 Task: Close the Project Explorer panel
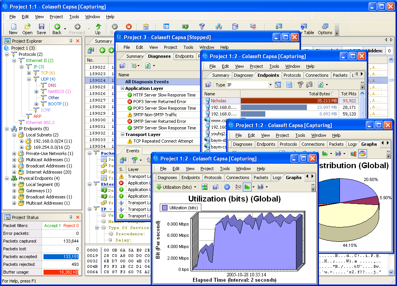pyautogui.click(x=78, y=41)
